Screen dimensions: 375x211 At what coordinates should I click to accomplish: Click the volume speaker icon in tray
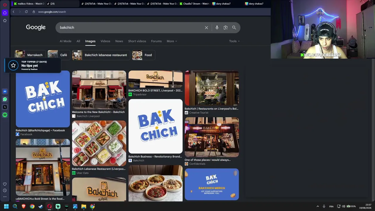point(344,206)
